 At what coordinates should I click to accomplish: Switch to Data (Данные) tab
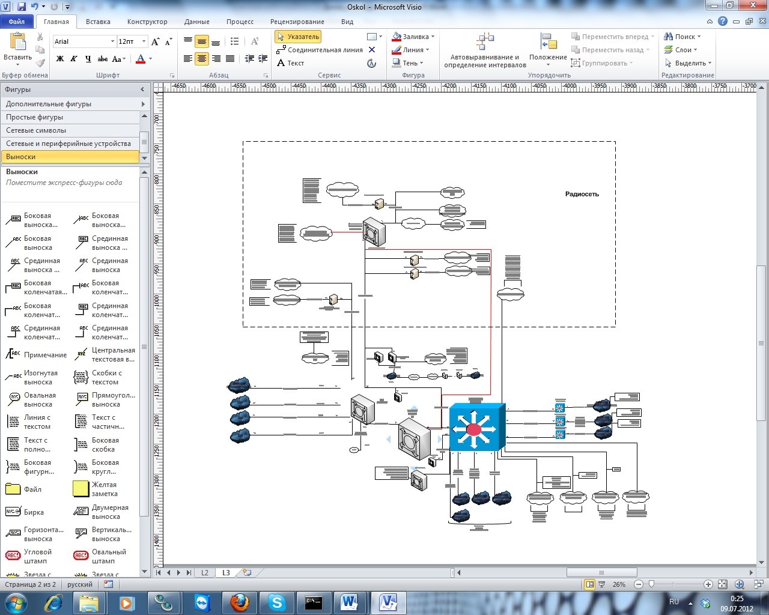(x=197, y=22)
